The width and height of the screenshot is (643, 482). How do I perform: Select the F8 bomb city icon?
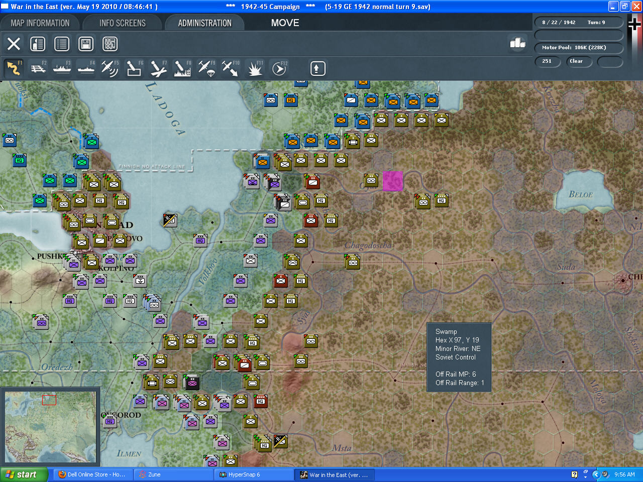(x=182, y=68)
